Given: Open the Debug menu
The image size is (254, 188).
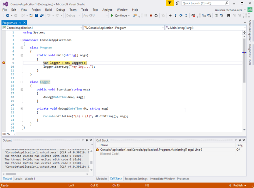Looking at the screenshot, I should pos(60,9).
